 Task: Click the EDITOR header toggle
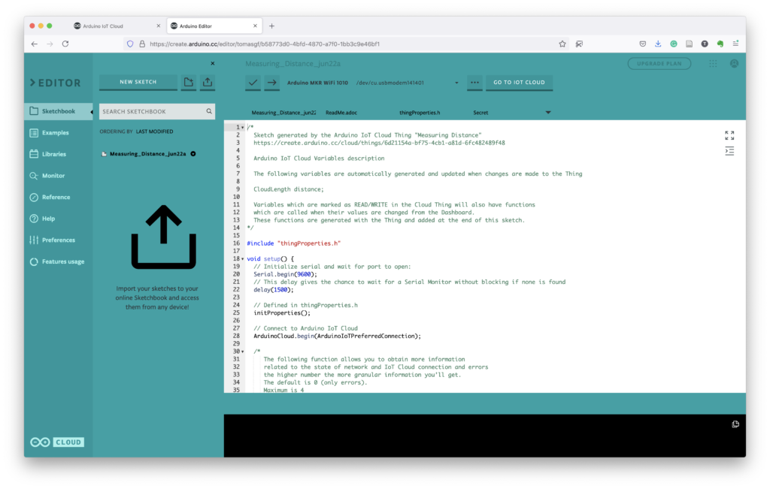coord(55,83)
